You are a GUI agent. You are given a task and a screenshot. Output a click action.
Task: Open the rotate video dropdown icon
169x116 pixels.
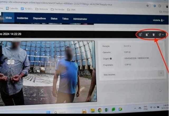[161, 35]
